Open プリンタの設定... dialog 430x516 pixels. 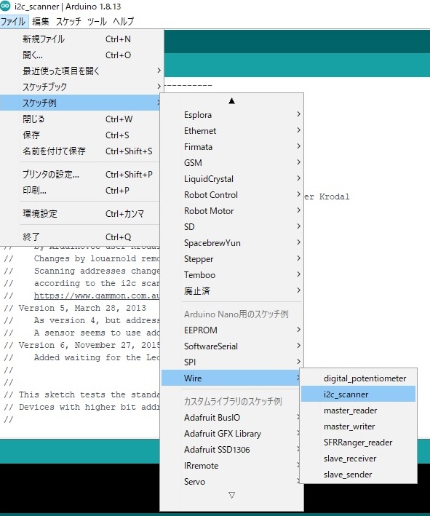79,175
